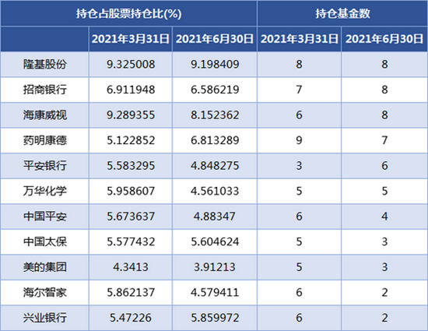Select the value 5.859972
This screenshot has width=428, height=331.
point(215,318)
